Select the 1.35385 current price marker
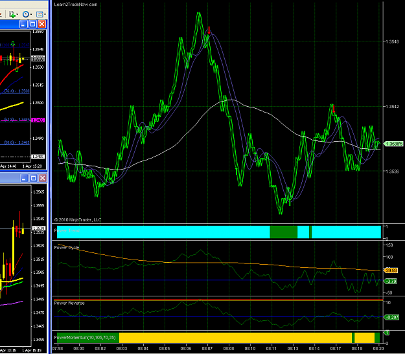The height and width of the screenshot is (354, 405). pos(393,144)
